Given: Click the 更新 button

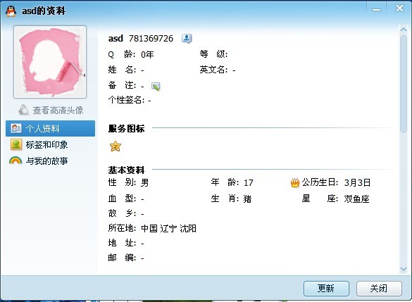Looking at the screenshot, I should pyautogui.click(x=326, y=289).
